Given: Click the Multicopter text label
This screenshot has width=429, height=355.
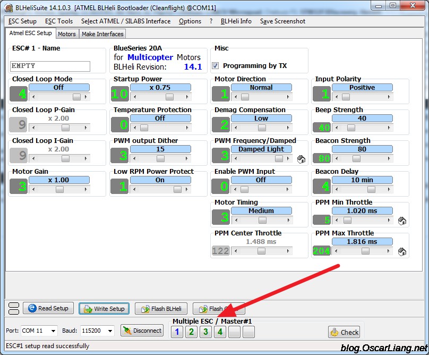Looking at the screenshot, I should pos(150,57).
